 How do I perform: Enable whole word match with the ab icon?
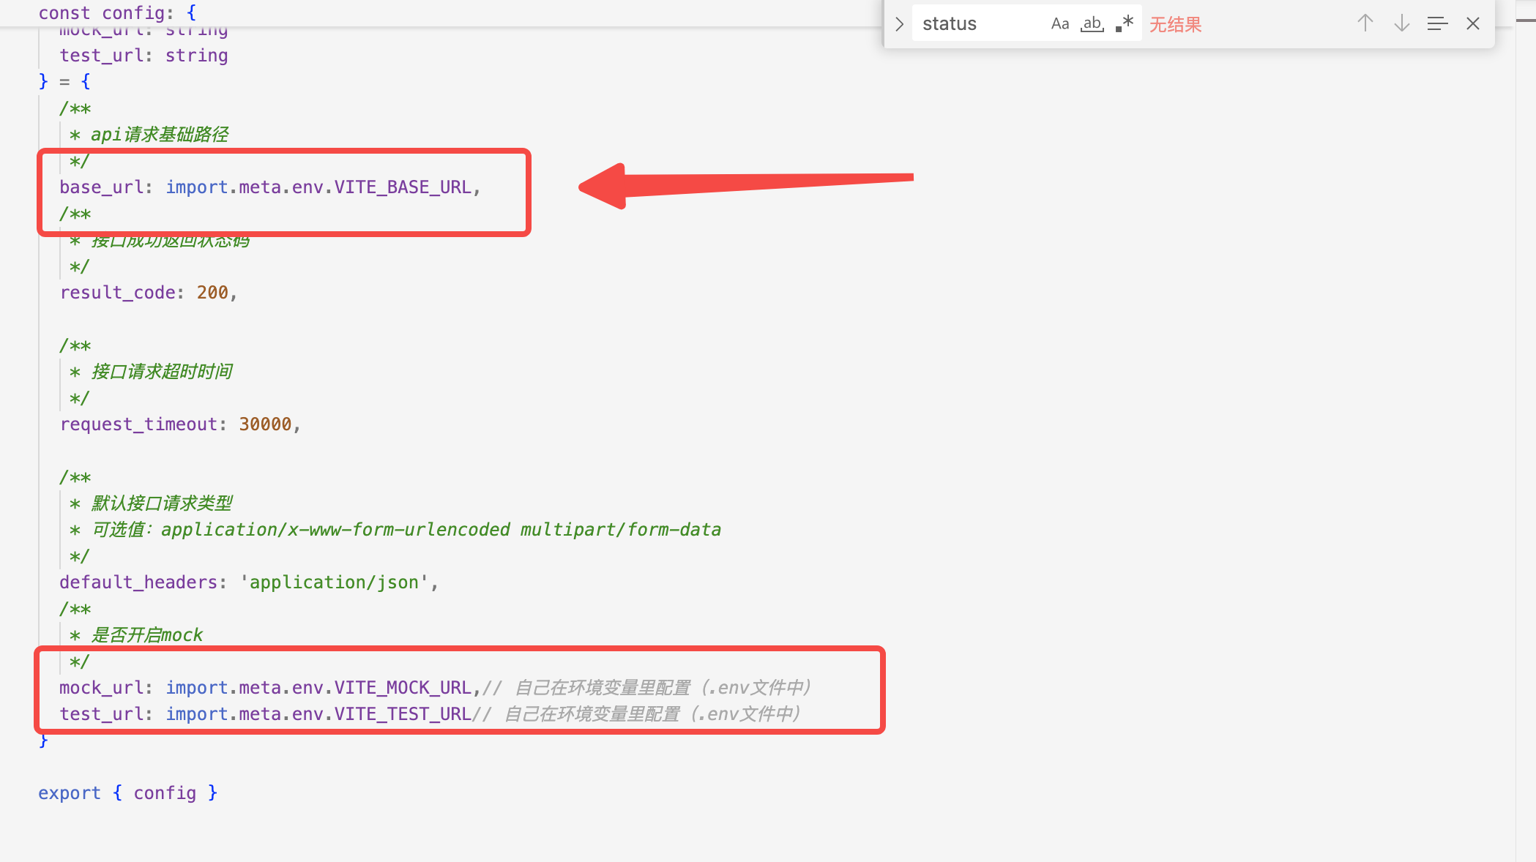[x=1092, y=23]
